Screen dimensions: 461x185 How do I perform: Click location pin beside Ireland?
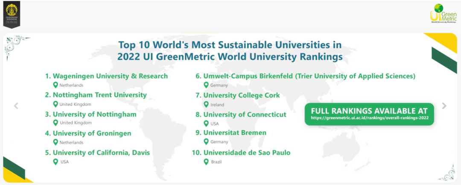[206, 104]
